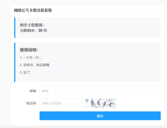The image size is (167, 128).
Task: Click the 邮箱 email input field
Action: click(100, 91)
